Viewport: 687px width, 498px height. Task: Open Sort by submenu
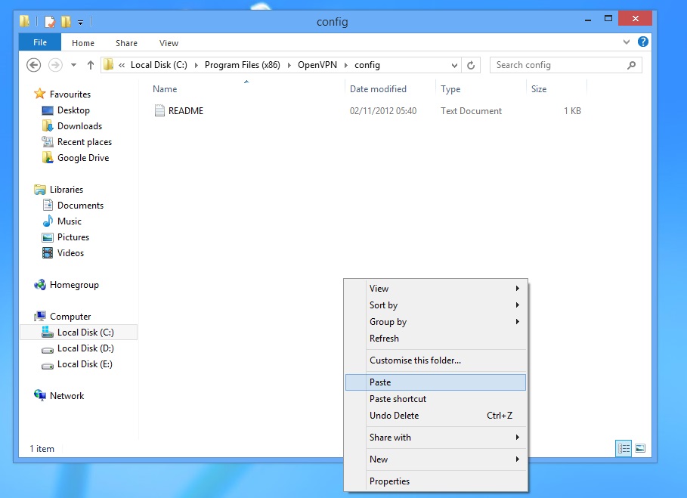tap(435, 305)
